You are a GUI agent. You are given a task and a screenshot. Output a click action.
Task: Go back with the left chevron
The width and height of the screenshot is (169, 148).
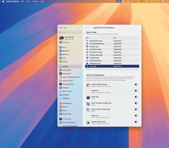pos(86,28)
